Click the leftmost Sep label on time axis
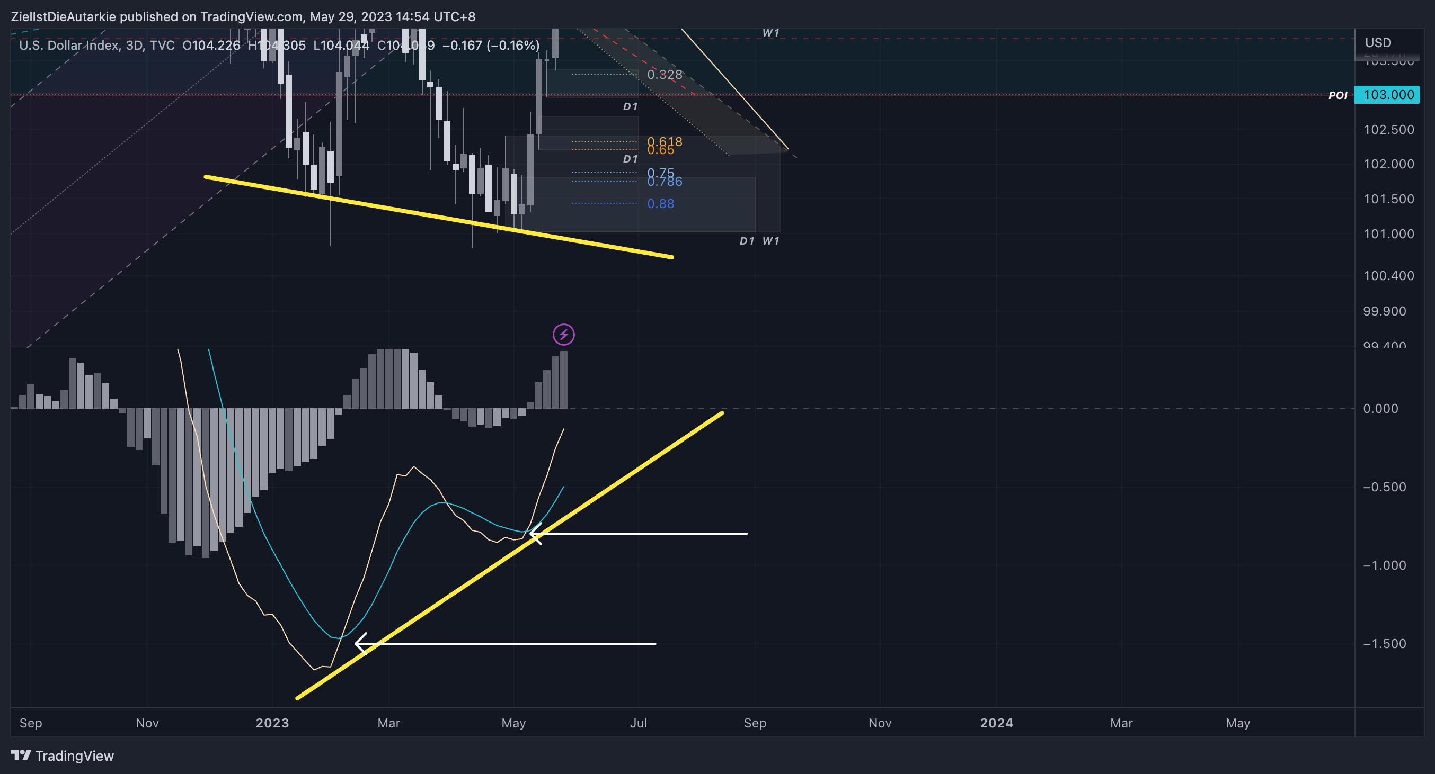This screenshot has height=774, width=1435. pyautogui.click(x=31, y=723)
